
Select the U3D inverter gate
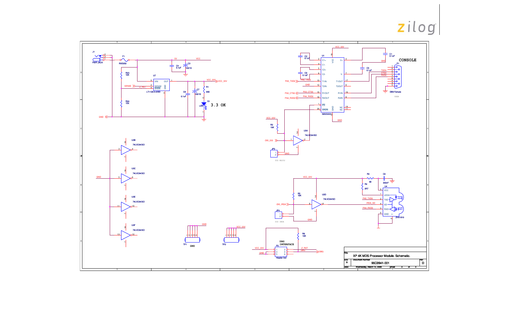point(316,204)
